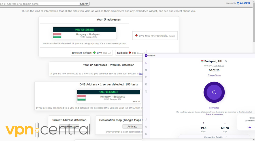Click the red Fallback Fail dot
The height and width of the screenshot is (141, 255).
click(130, 53)
